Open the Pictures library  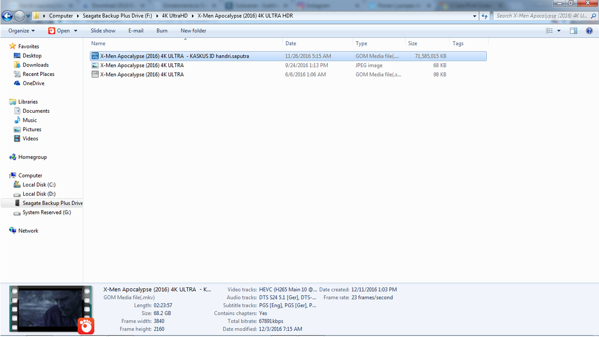[32, 129]
